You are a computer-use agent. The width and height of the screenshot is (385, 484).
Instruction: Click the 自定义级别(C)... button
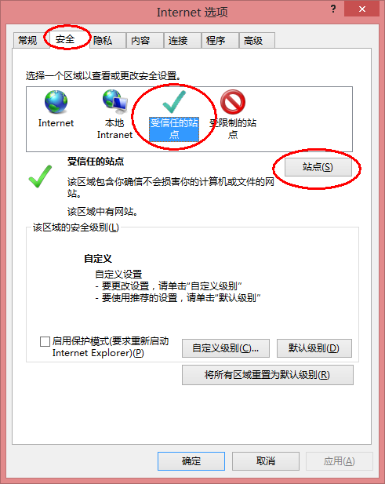(226, 348)
